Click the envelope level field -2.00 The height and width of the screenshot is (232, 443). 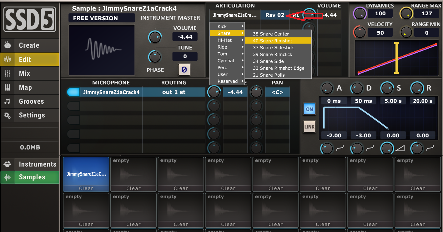click(x=333, y=135)
